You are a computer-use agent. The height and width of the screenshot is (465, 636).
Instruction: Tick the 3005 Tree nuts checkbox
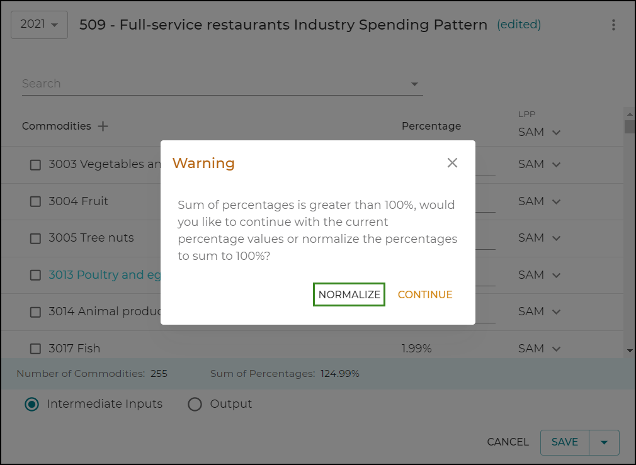(x=35, y=238)
